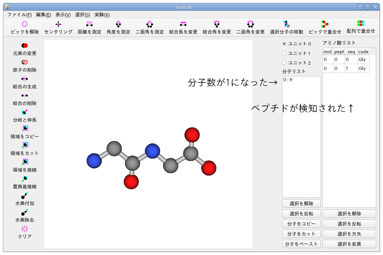Open the 実験(X) menu

point(102,15)
